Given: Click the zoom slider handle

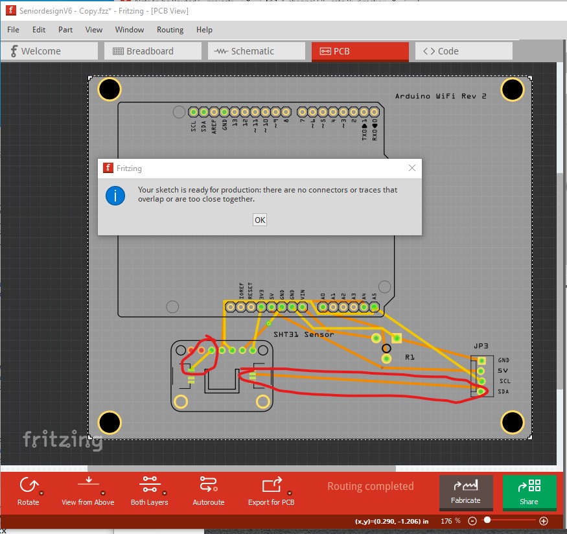Looking at the screenshot, I should [x=487, y=520].
